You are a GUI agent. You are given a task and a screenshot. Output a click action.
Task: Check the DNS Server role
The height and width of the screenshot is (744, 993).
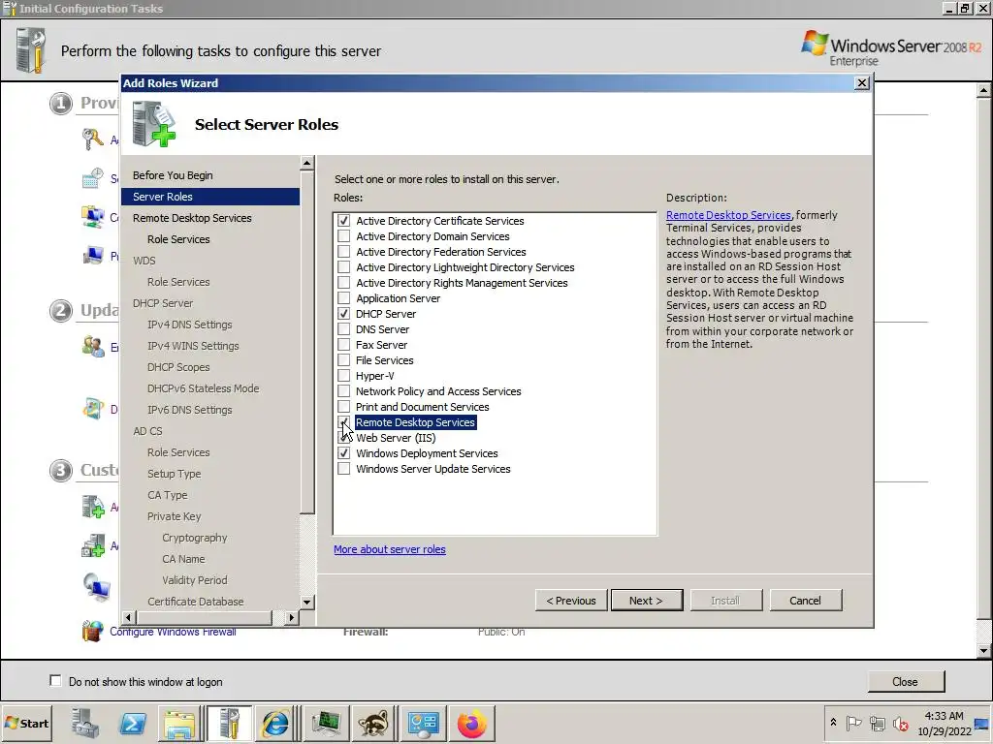coord(344,329)
